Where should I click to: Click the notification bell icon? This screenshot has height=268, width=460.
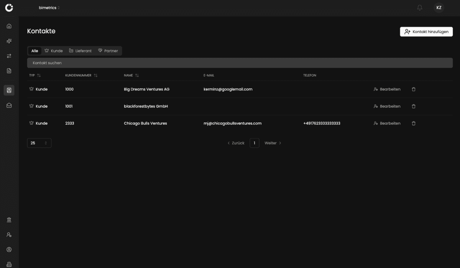(x=420, y=8)
